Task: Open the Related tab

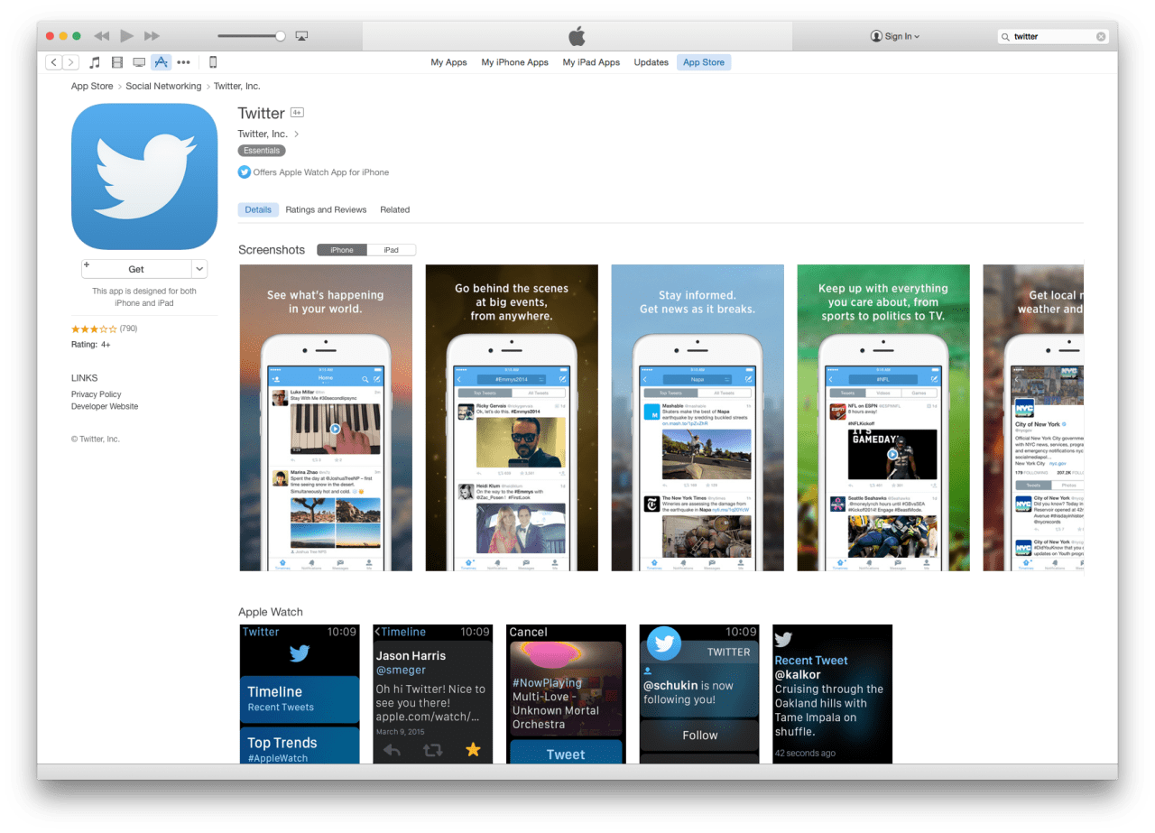Action: tap(395, 209)
